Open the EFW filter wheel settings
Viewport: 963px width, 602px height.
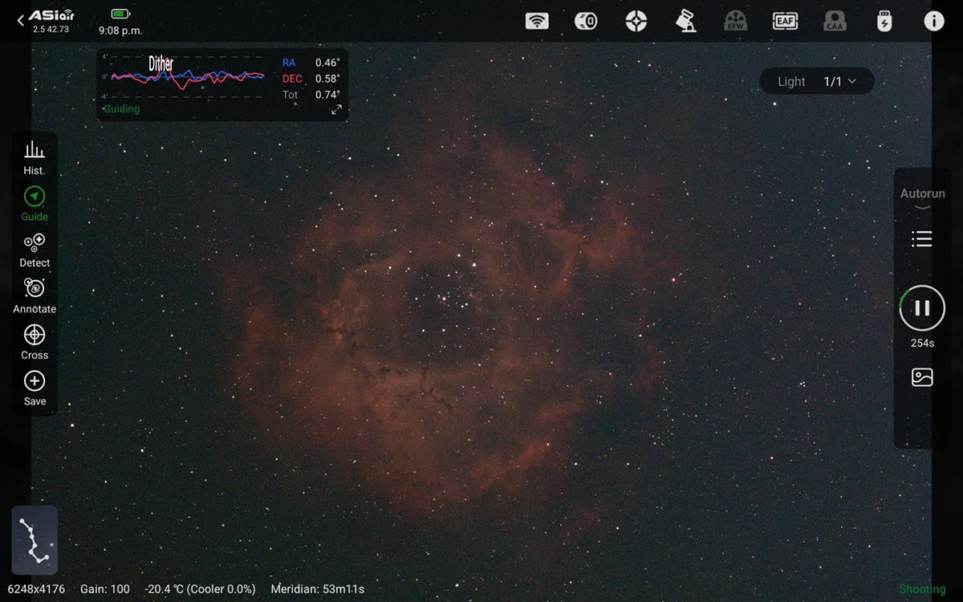tap(736, 21)
